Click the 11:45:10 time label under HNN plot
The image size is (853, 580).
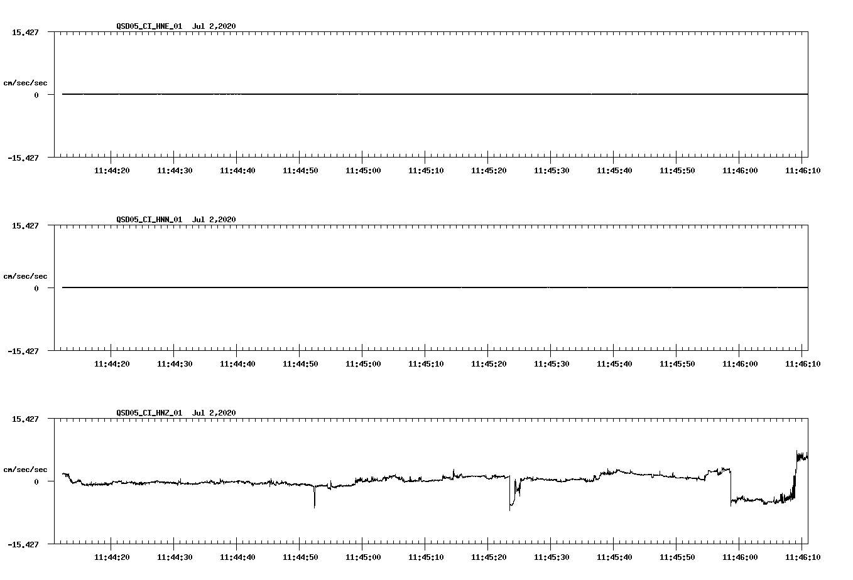pyautogui.click(x=426, y=363)
